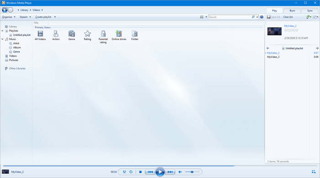Viewport: 320px width, 178px height.
Task: Open the Actors view icon
Action: pyautogui.click(x=56, y=36)
